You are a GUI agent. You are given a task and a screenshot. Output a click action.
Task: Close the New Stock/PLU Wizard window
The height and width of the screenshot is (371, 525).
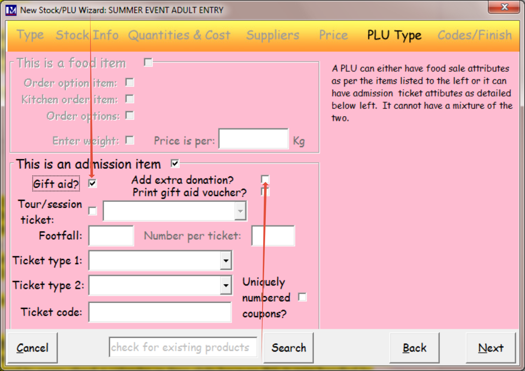pos(504,7)
